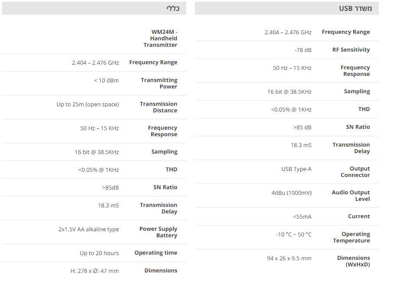Image resolution: width=394 pixels, height=282 pixels.
Task: Click the Output Connector label
Action: (x=355, y=172)
